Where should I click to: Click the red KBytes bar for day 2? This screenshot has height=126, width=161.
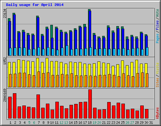(x=14, y=106)
